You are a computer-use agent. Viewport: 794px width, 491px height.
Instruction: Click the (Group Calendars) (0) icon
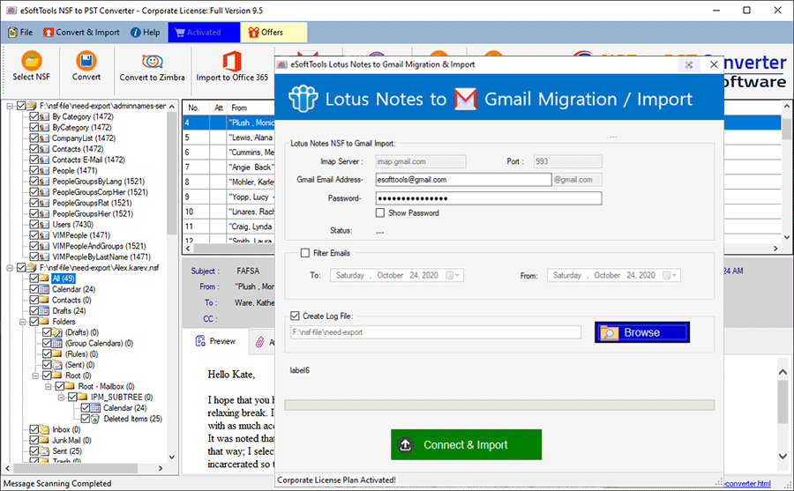(57, 343)
